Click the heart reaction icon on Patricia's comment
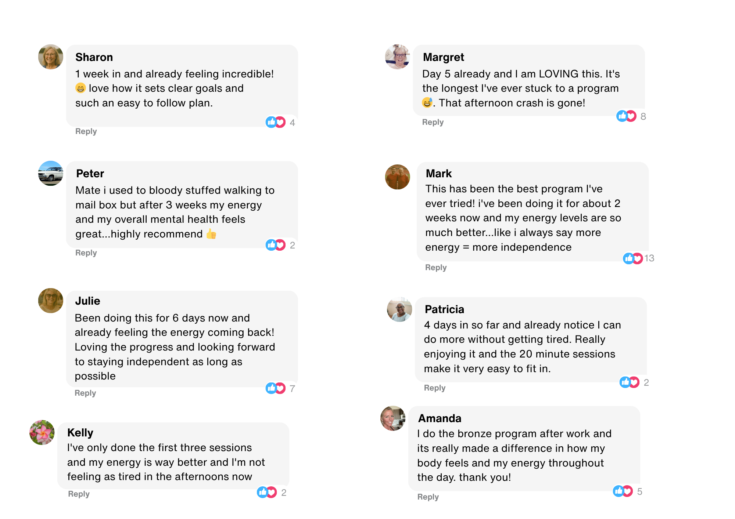The image size is (735, 519). point(634,382)
